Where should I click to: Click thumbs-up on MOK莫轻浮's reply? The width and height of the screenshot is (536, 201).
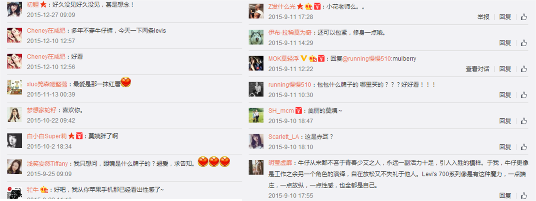tap(524, 69)
